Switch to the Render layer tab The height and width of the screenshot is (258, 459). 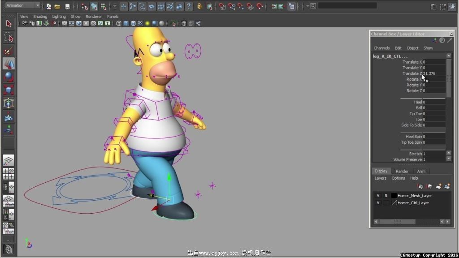pos(402,172)
